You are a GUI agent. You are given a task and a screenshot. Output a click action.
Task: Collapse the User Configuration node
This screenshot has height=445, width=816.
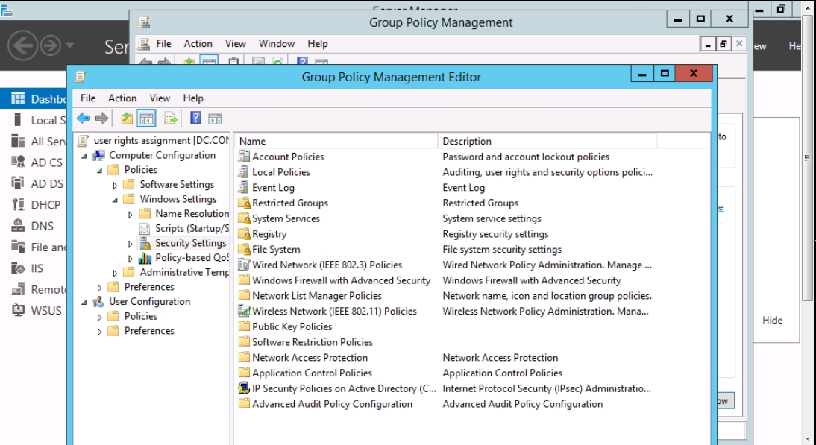[x=84, y=302]
